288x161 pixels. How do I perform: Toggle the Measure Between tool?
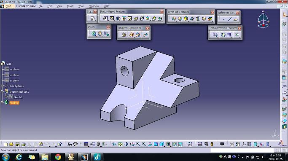pos(200,144)
